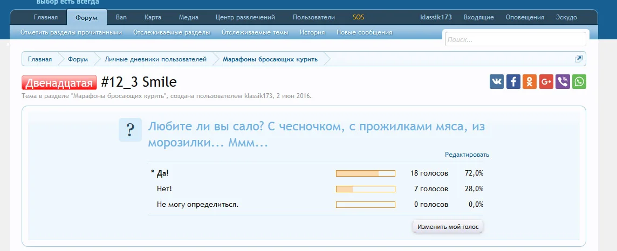Open the breadcrumb quick navigation icon

[x=579, y=59]
